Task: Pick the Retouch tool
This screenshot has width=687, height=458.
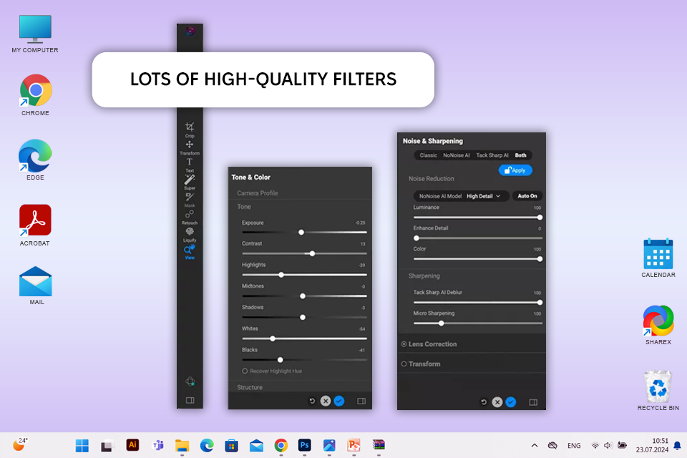Action: click(190, 215)
